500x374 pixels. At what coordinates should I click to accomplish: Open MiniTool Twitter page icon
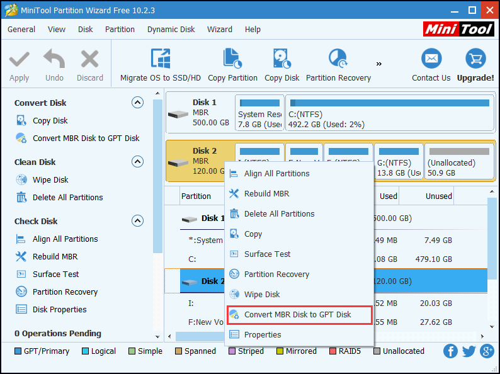469,351
